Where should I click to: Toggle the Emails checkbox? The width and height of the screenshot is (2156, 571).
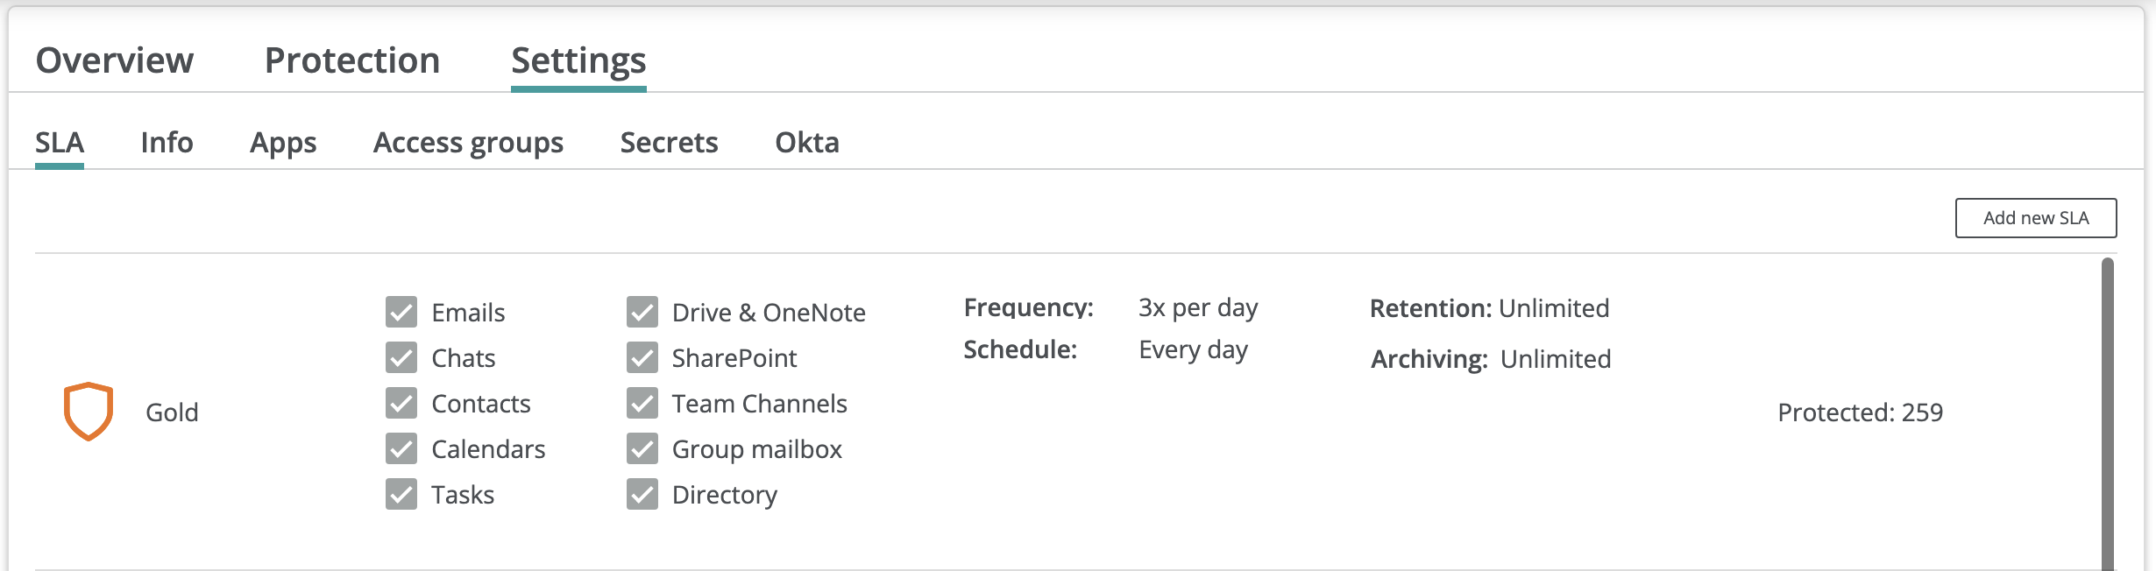pos(401,312)
